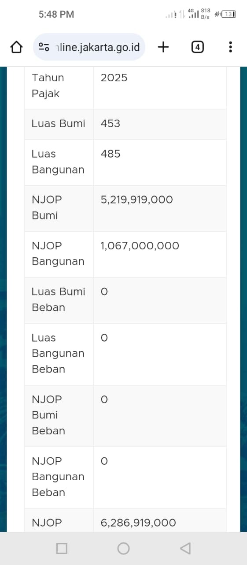Tap NJOP Bangunan amount 1,067,000,000
247x565 pixels.
click(140, 246)
